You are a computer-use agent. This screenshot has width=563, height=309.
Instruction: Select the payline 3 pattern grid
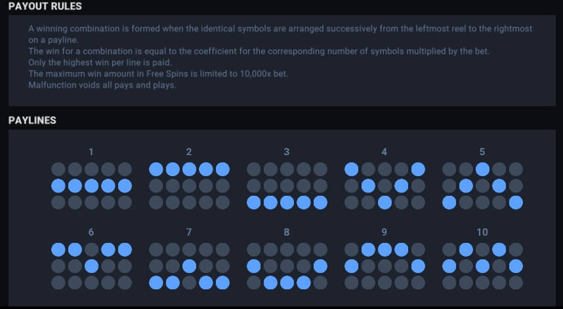pos(287,186)
